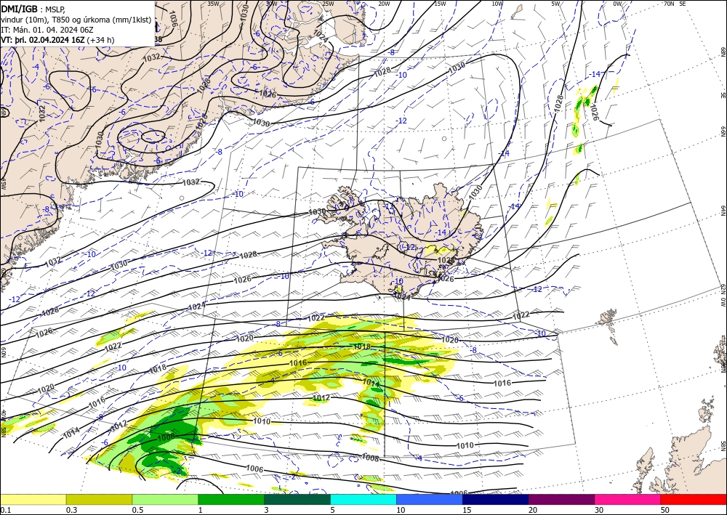This screenshot has width=727, height=515.
Task: Click the legend value 20
Action: coord(533,510)
